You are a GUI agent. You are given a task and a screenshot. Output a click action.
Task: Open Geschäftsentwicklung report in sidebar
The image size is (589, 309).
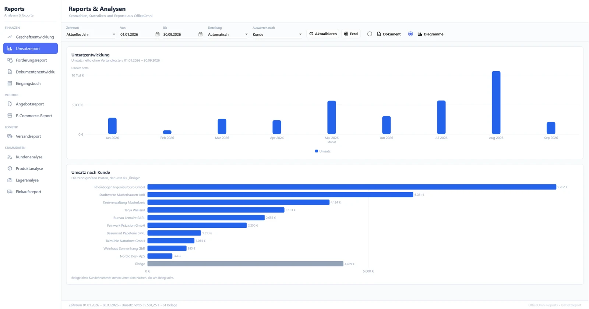[x=31, y=37]
